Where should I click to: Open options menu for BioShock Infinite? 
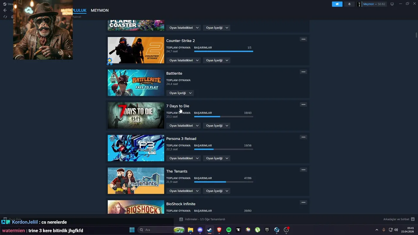(303, 202)
